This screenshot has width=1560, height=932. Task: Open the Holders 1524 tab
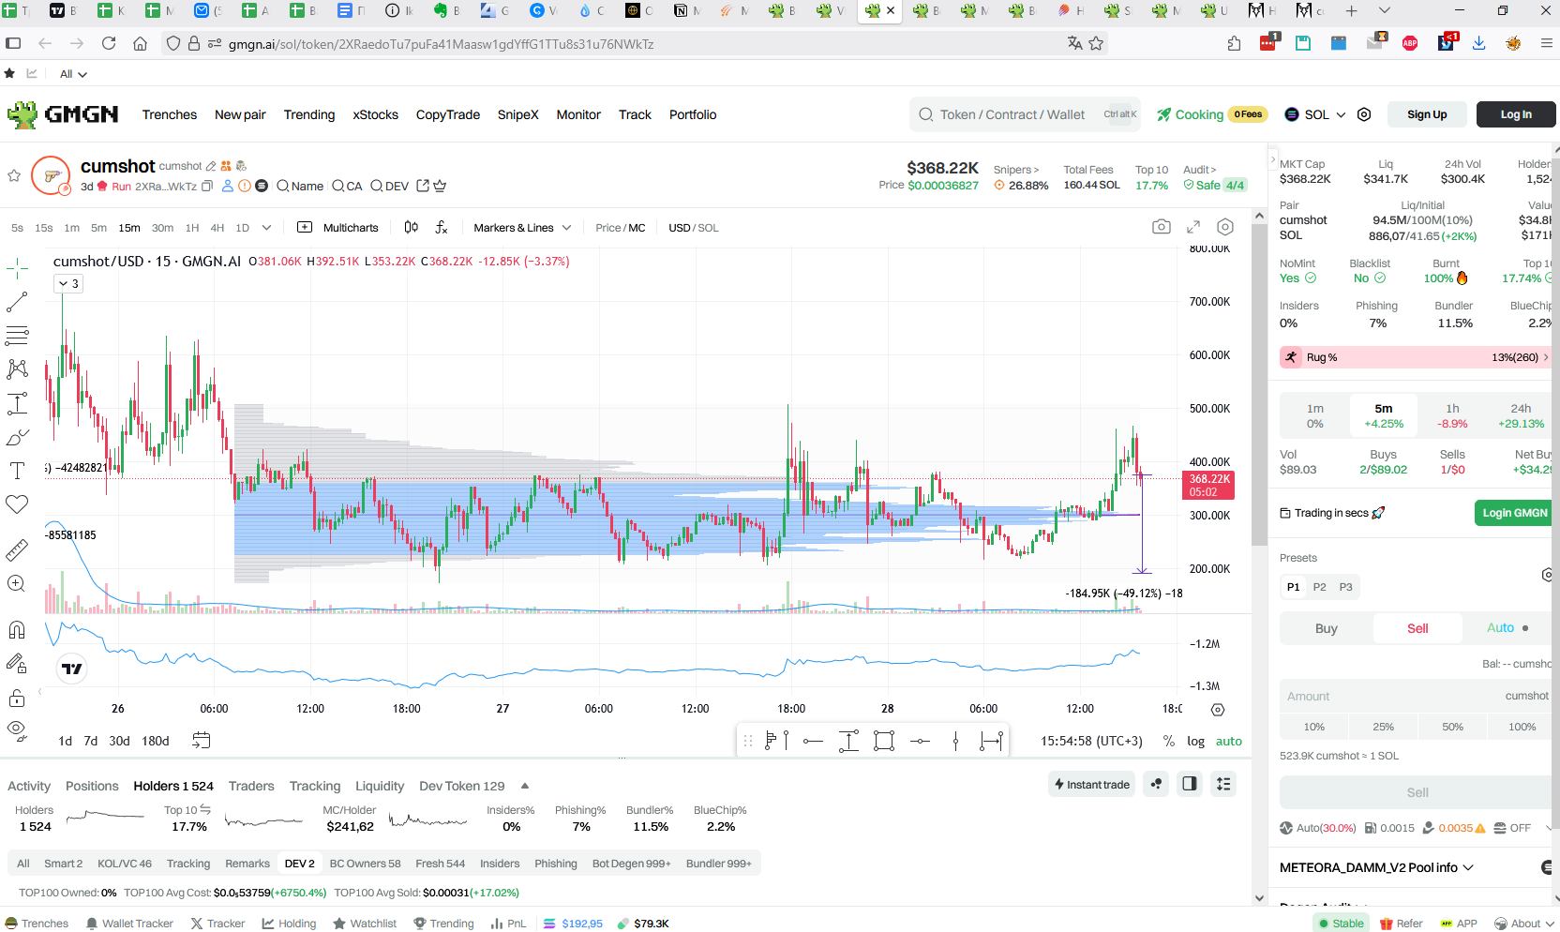point(173,786)
